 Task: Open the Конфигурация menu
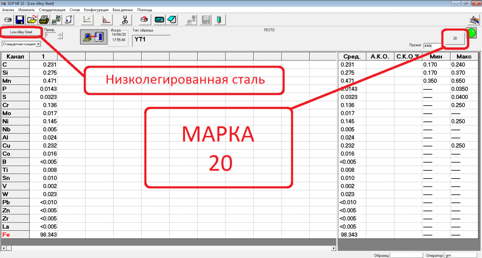pyautogui.click(x=96, y=10)
